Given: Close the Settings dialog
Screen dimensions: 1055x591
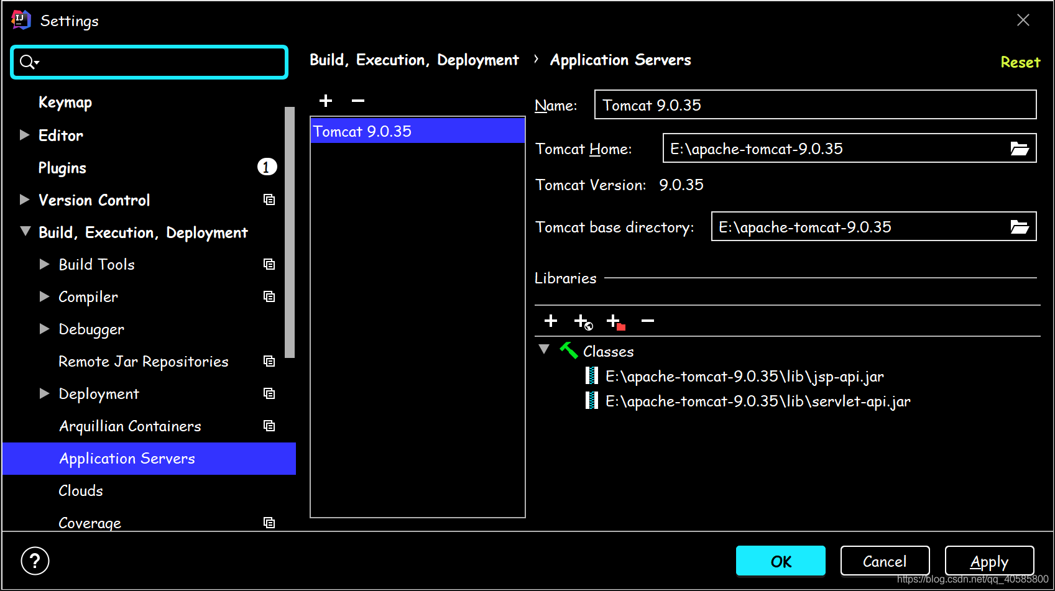Looking at the screenshot, I should pos(1023,20).
